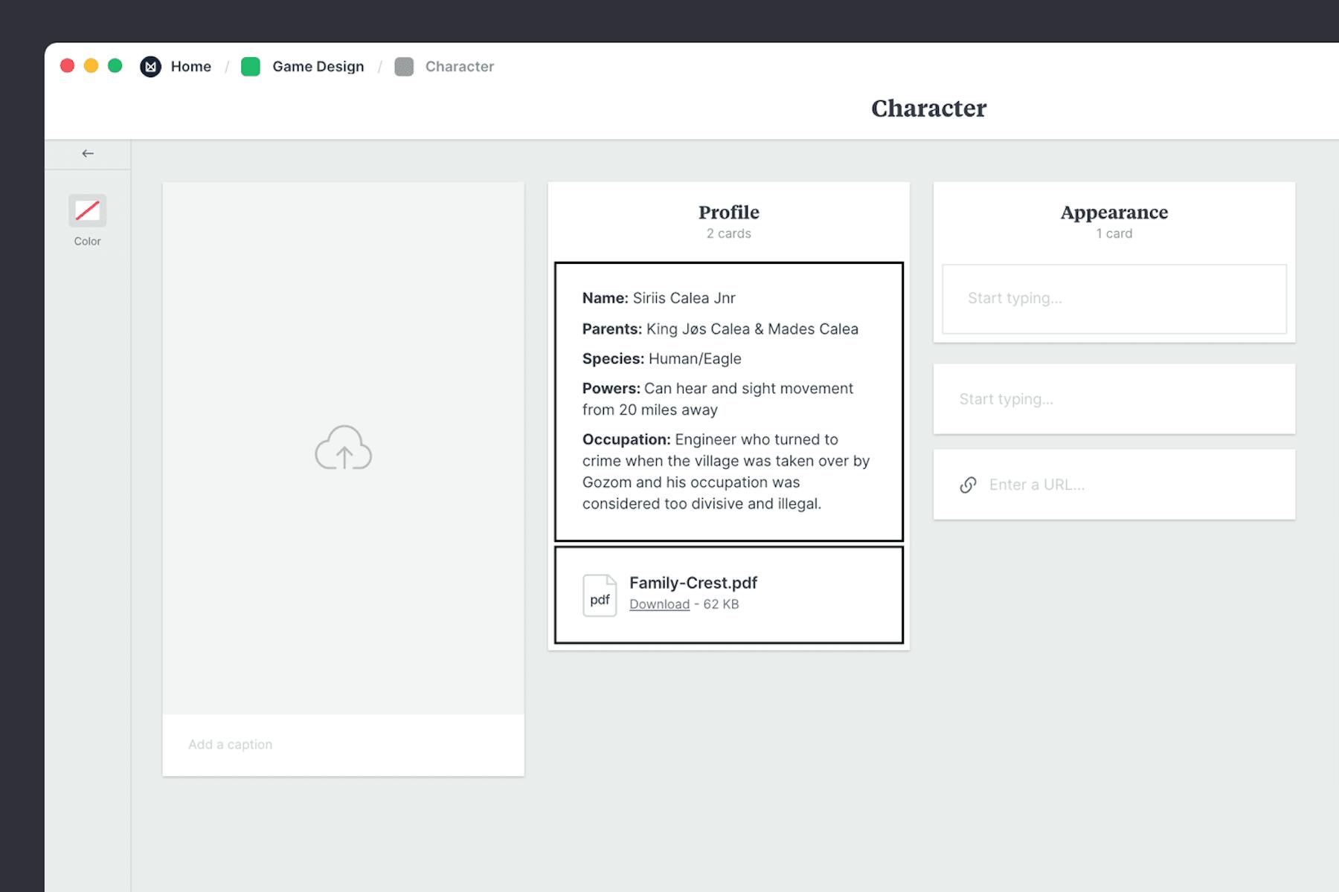
Task: Click the link icon in the Enter a URL field
Action: [x=967, y=485]
